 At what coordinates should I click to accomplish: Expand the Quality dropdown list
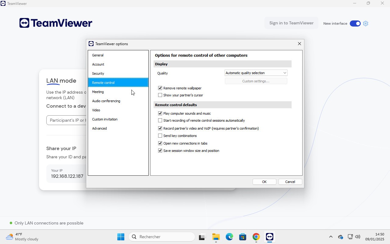tap(256, 73)
